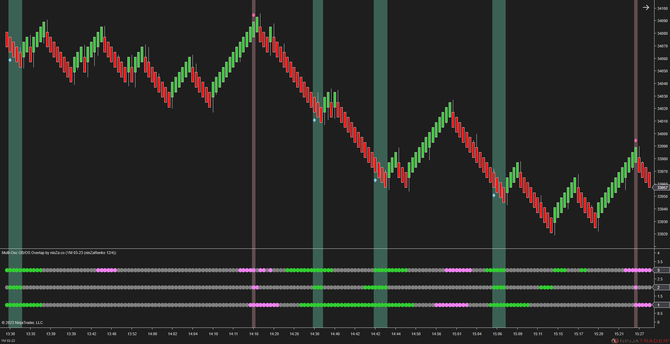
Task: Click the © 2023 NinjaTrader, LLC text
Action: coord(22,322)
